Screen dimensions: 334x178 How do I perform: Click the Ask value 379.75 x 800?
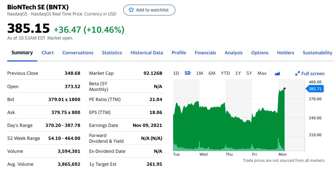[x=66, y=112]
